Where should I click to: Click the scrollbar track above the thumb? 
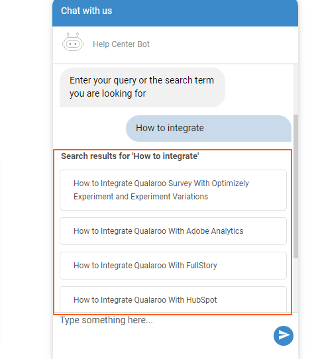pyautogui.click(x=295, y=89)
